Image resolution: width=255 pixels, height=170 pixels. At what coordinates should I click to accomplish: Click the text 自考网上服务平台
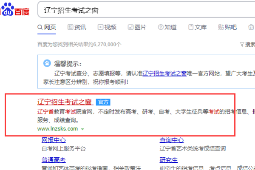coord(64,148)
